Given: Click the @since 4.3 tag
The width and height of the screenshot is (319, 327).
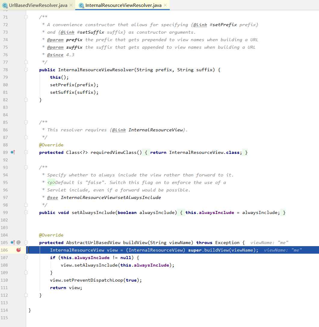Looking at the screenshot, I should (x=60, y=55).
